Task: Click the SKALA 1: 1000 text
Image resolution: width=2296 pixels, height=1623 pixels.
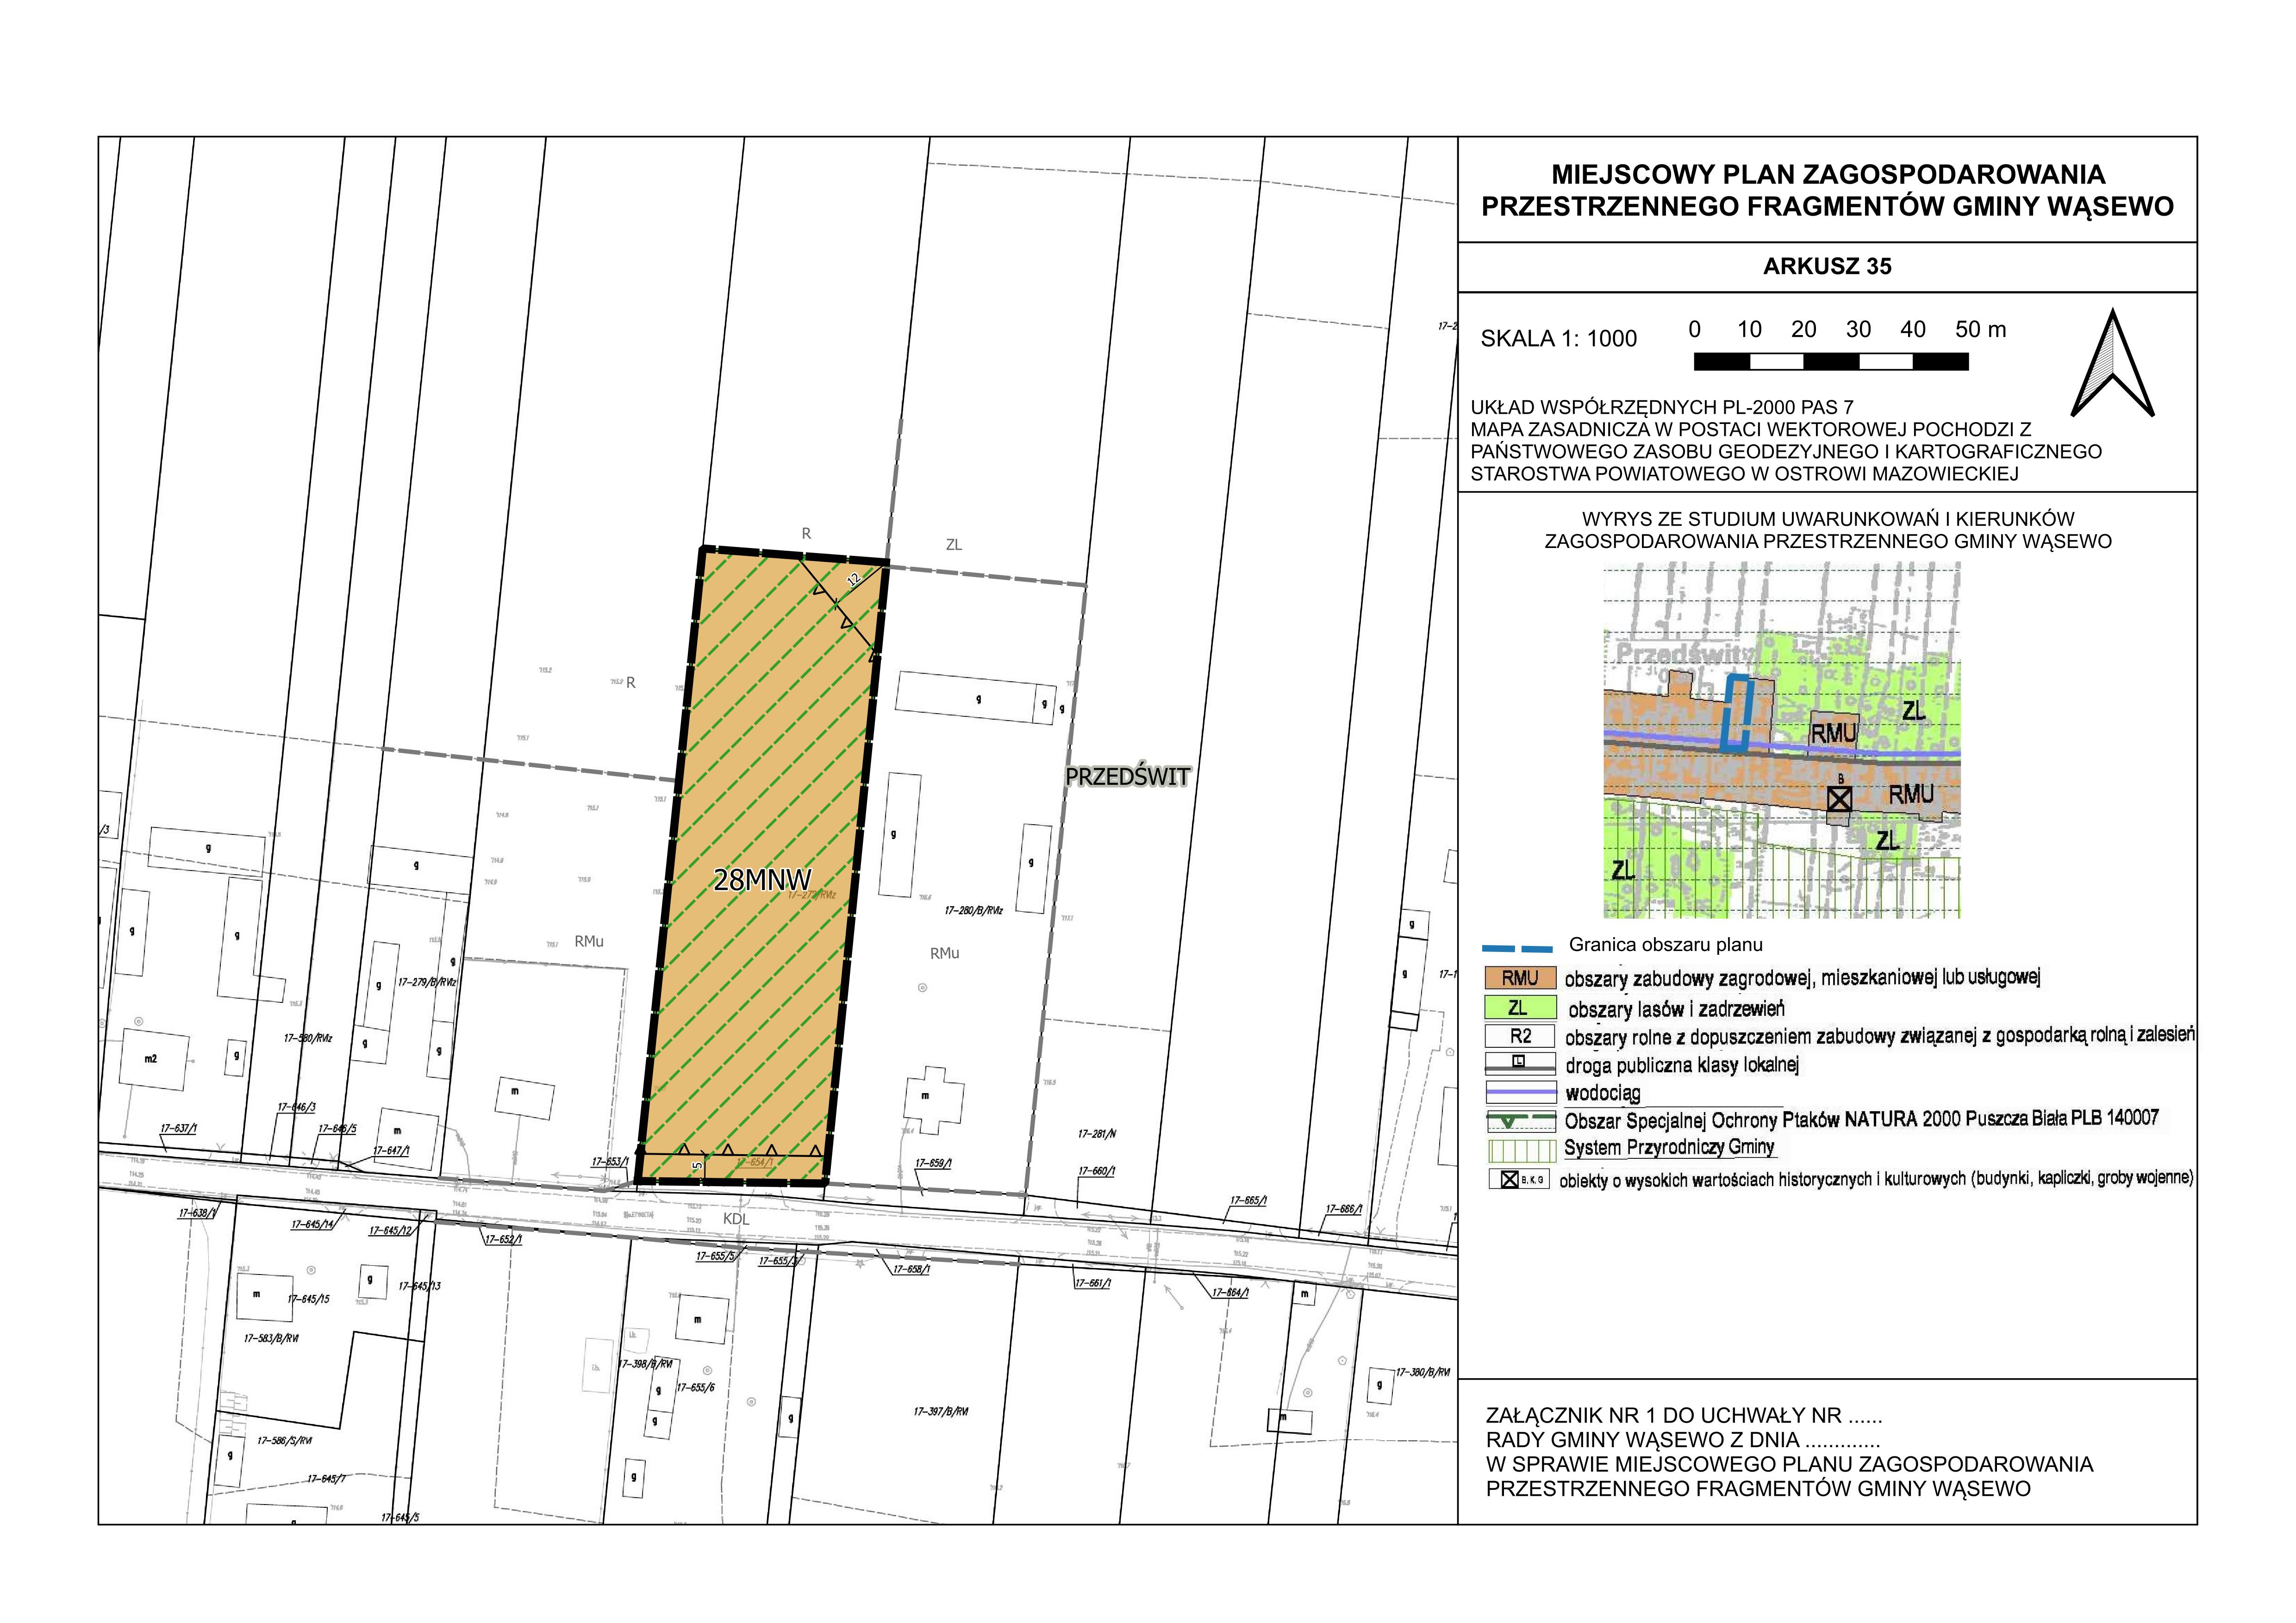Action: (x=1558, y=339)
